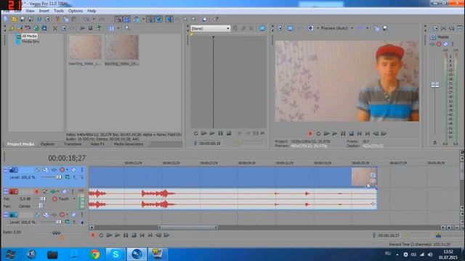Image resolution: width=465 pixels, height=261 pixels.
Task: Open the Skype icon in the taskbar
Action: 116,254
